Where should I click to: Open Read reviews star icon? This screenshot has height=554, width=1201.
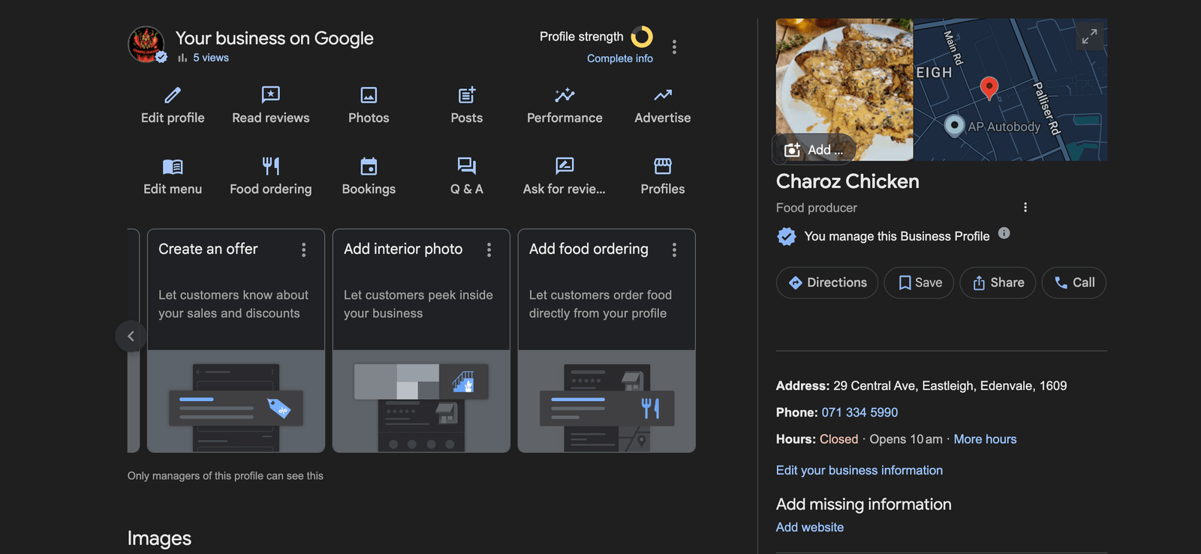271,94
